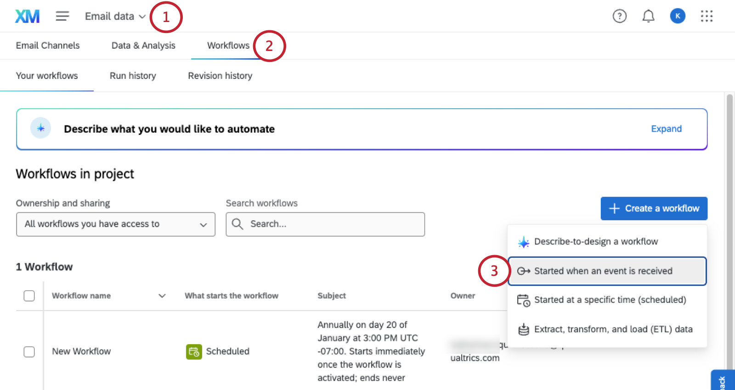Screen dimensions: 735x390
Task: Switch to the Data & Analysis tab
Action: 143,45
